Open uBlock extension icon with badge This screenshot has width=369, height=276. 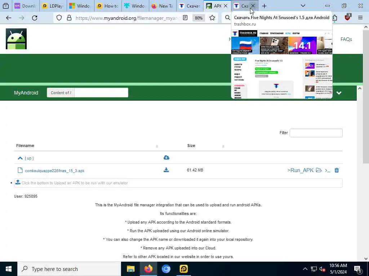click(x=348, y=17)
